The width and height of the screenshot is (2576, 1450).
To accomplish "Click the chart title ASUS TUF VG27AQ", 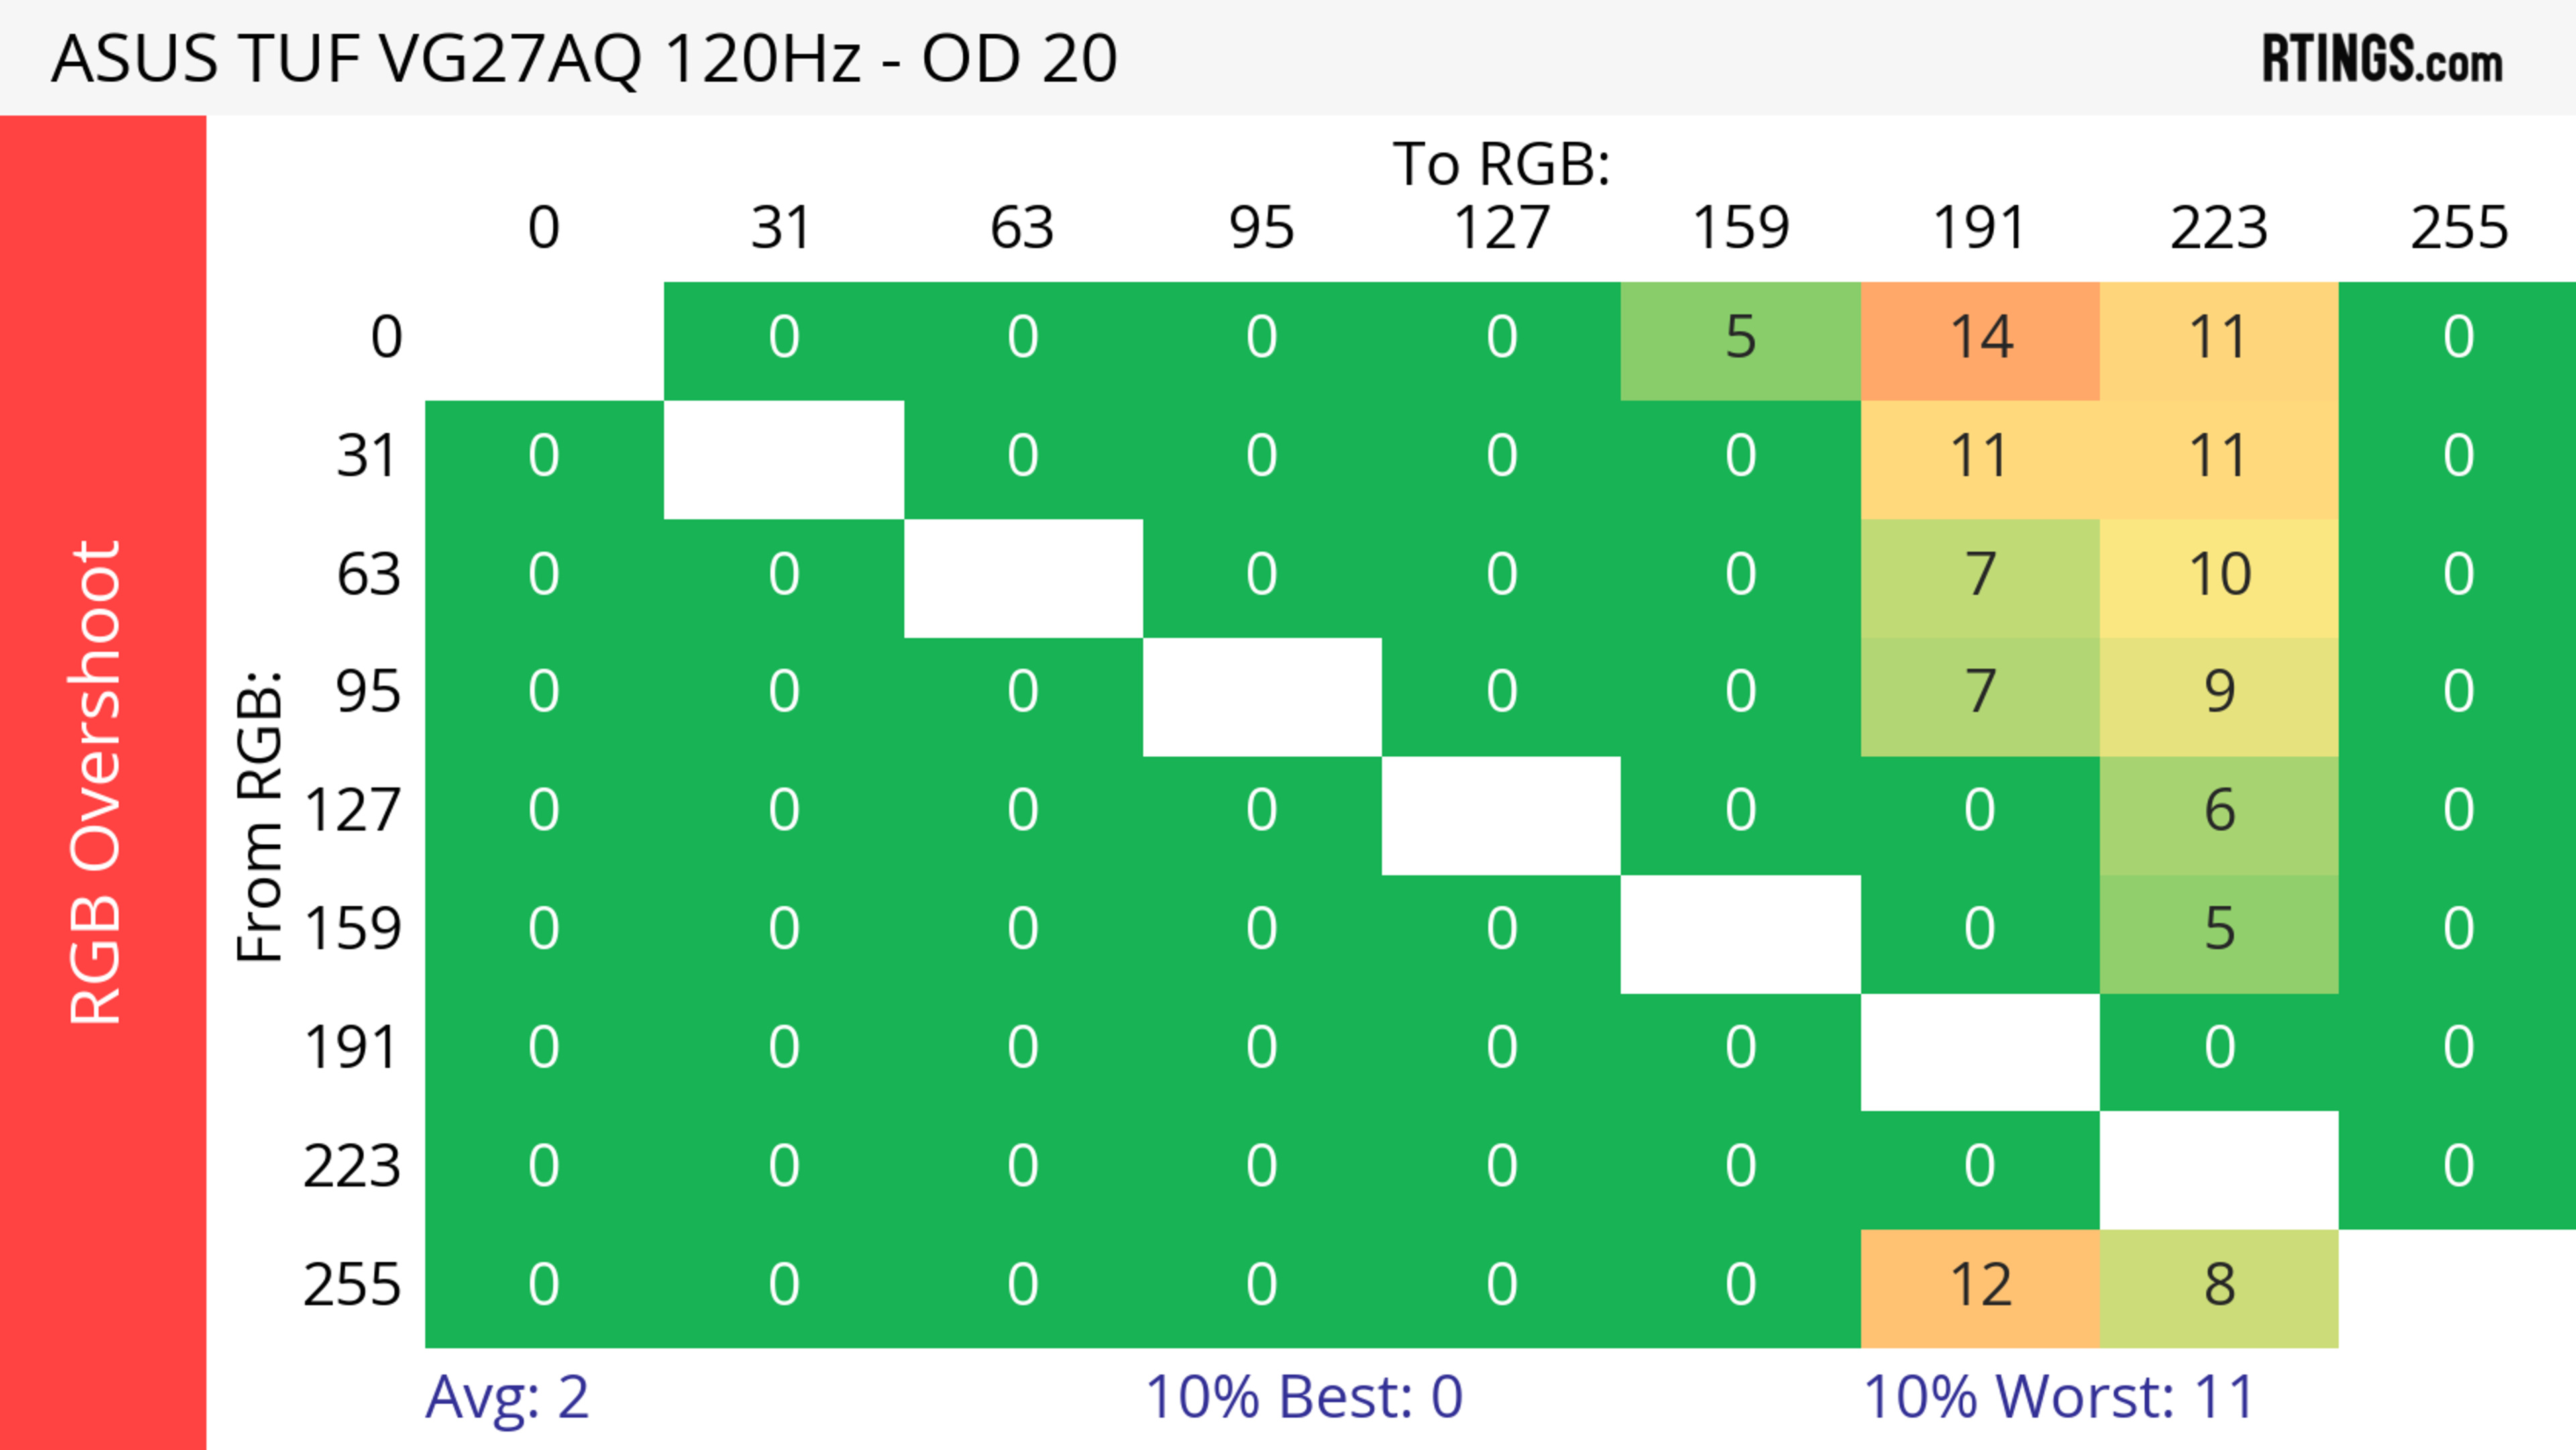I will tap(584, 59).
